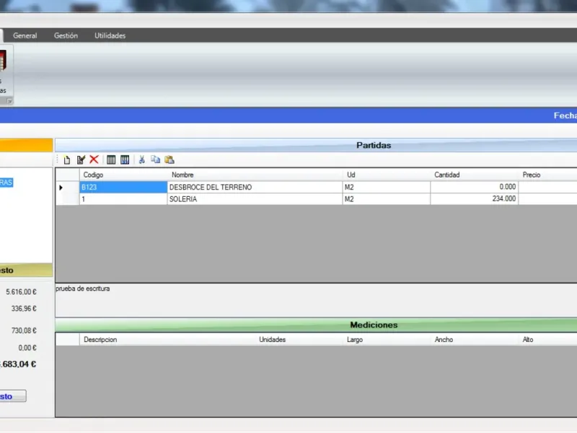Click the green columns grid icon
This screenshot has height=433, width=577.
(111, 159)
